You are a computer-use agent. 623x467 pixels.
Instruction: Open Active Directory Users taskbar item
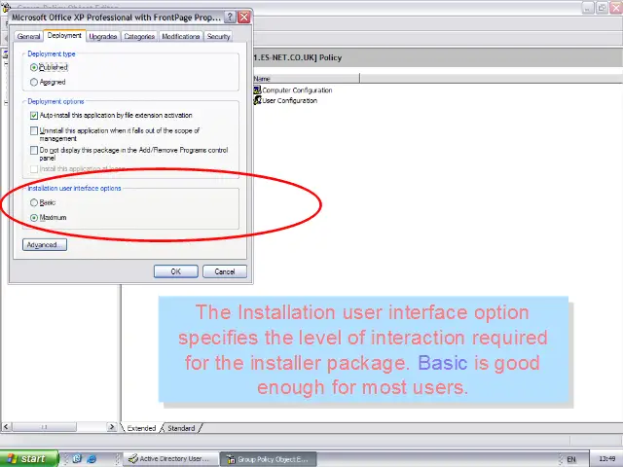coord(168,458)
